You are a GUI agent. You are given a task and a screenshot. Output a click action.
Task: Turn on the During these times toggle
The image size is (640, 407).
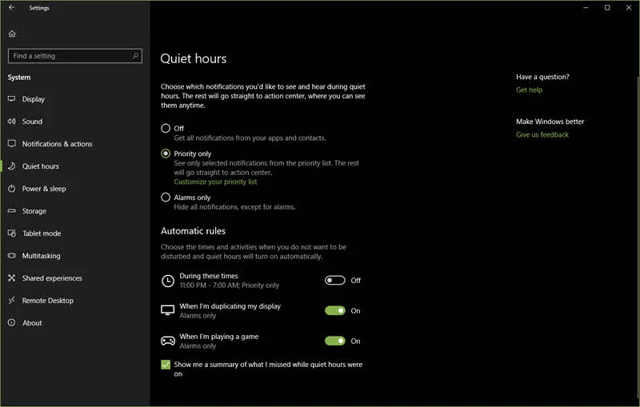pos(335,280)
